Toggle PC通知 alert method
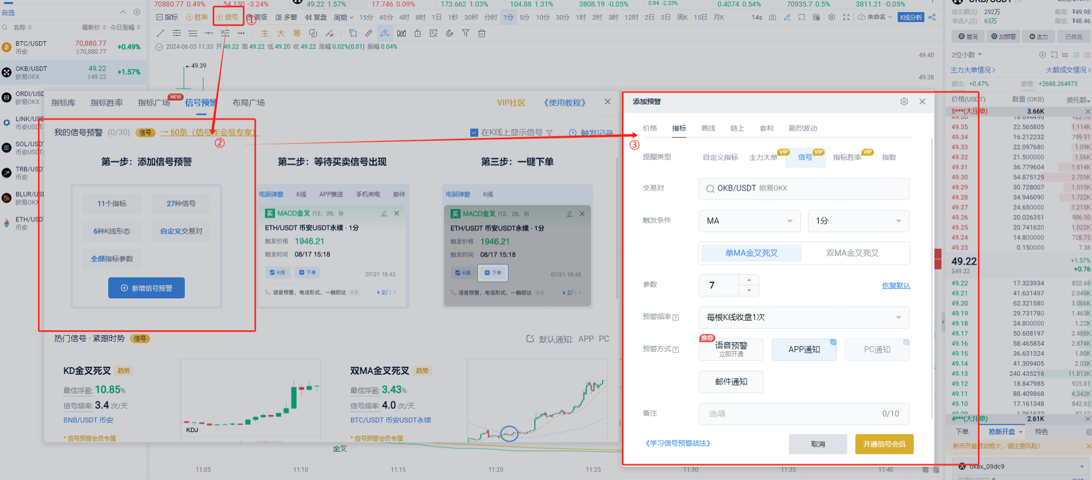Screen dimensions: 1092x480 tap(877, 350)
